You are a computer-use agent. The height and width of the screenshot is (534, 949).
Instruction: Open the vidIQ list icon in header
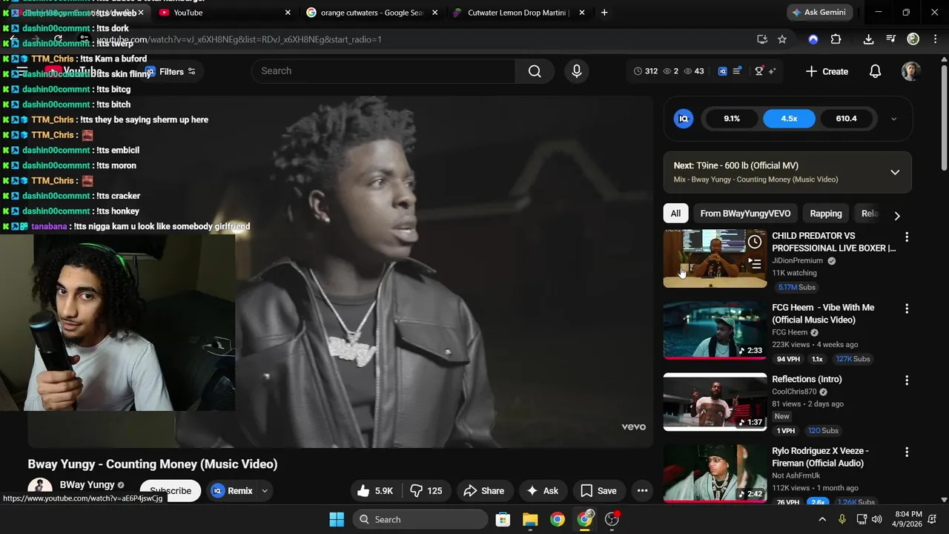(x=737, y=71)
